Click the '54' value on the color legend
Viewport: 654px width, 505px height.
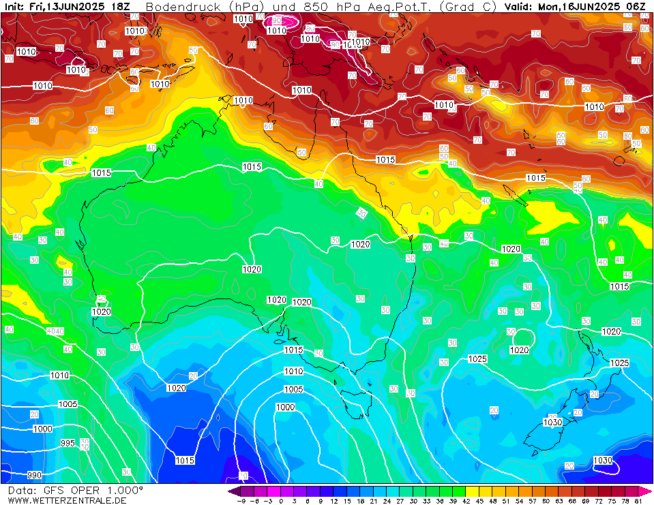click(519, 501)
